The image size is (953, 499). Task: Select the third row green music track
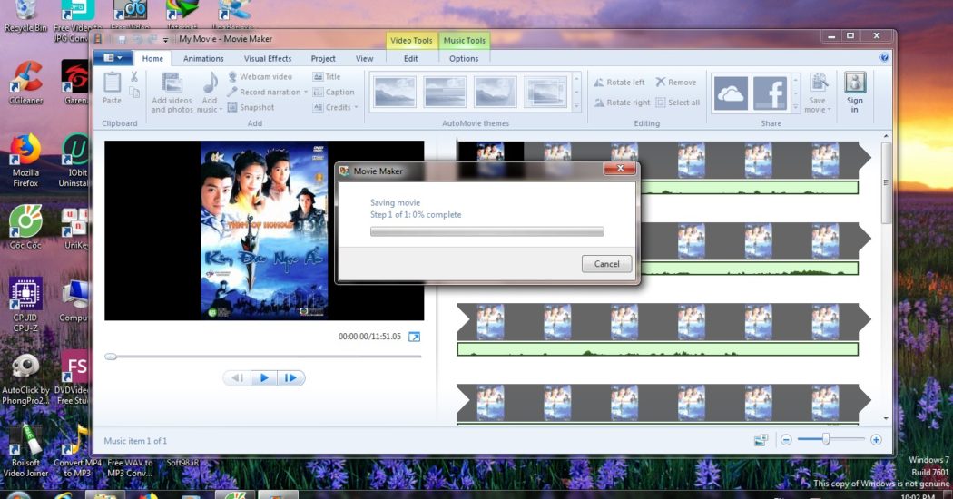[657, 349]
